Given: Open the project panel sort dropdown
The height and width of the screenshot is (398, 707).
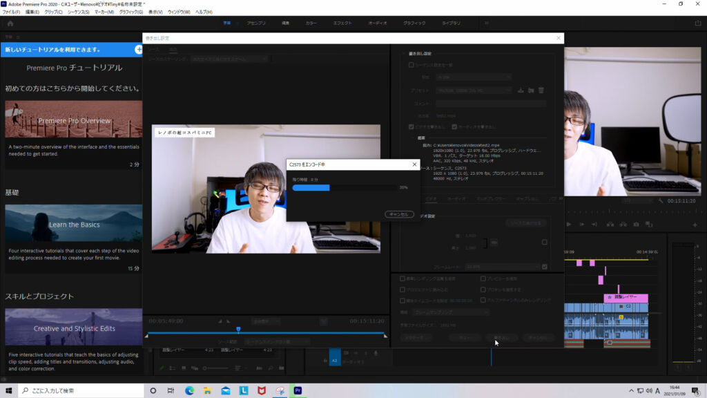Looking at the screenshot, I should (x=239, y=368).
